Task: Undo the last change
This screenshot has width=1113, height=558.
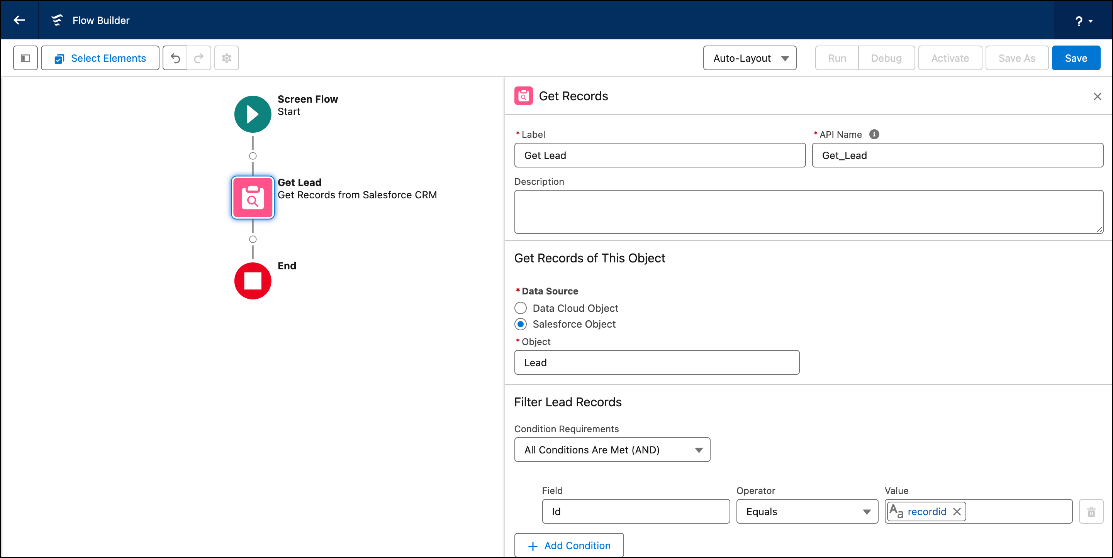Action: click(175, 58)
